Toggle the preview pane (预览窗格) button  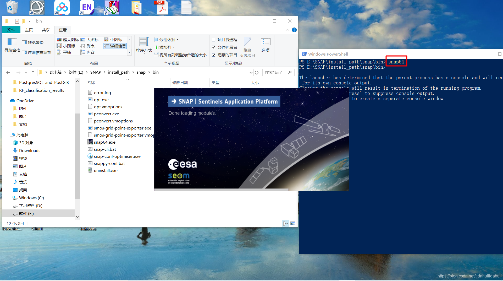pos(33,42)
